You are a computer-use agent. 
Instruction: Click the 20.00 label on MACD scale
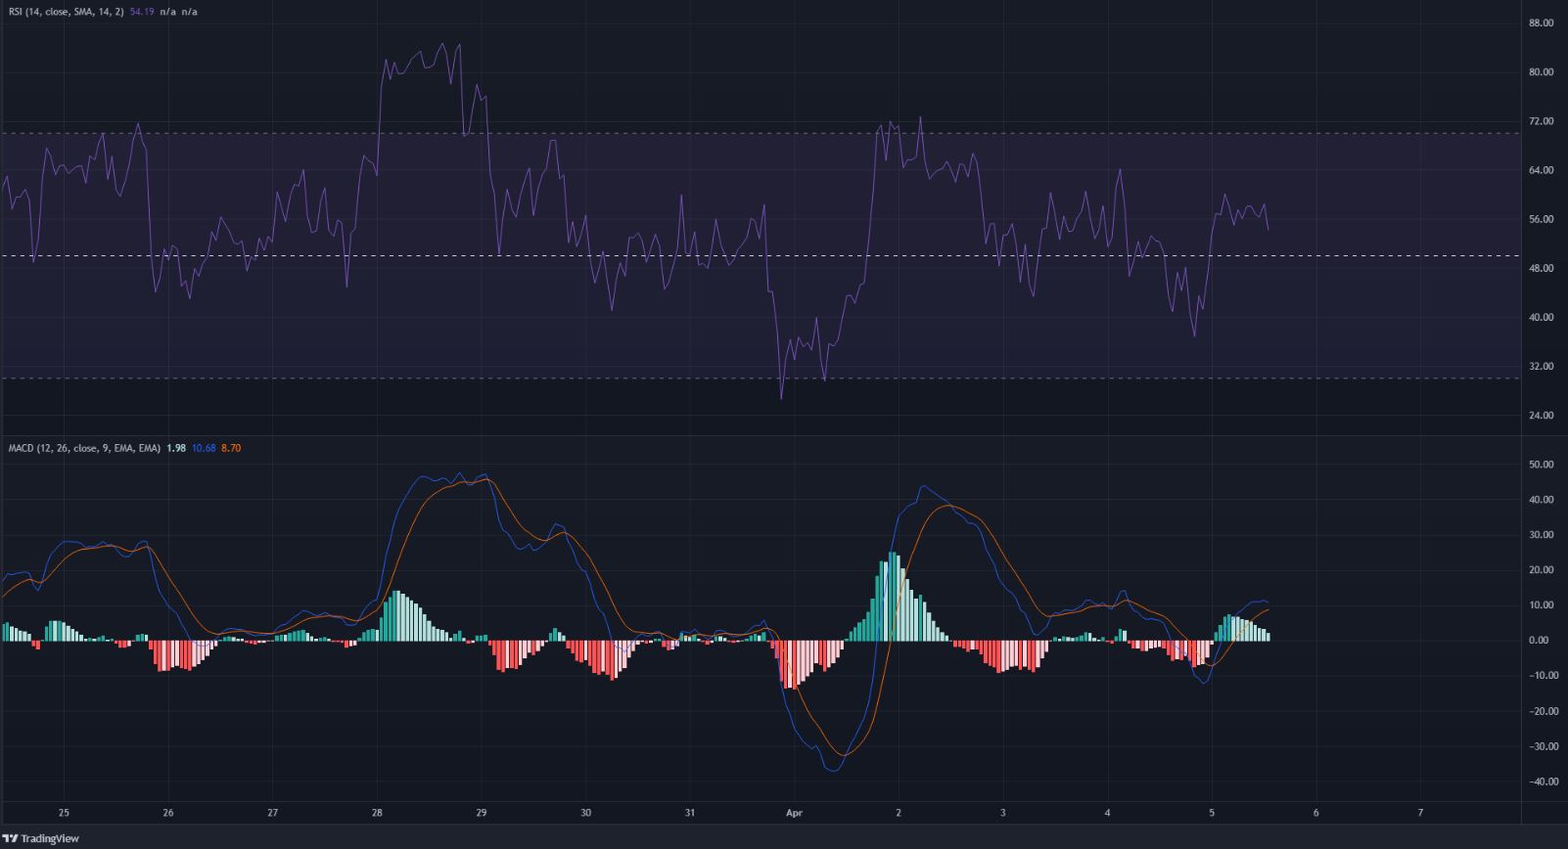tap(1541, 570)
